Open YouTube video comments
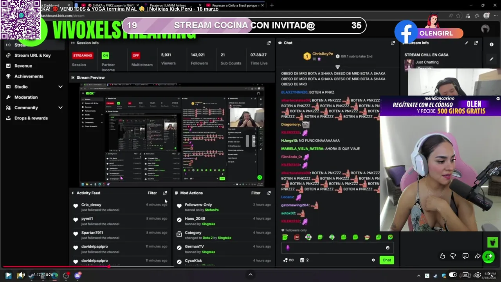This screenshot has width=501, height=282. 465,256
